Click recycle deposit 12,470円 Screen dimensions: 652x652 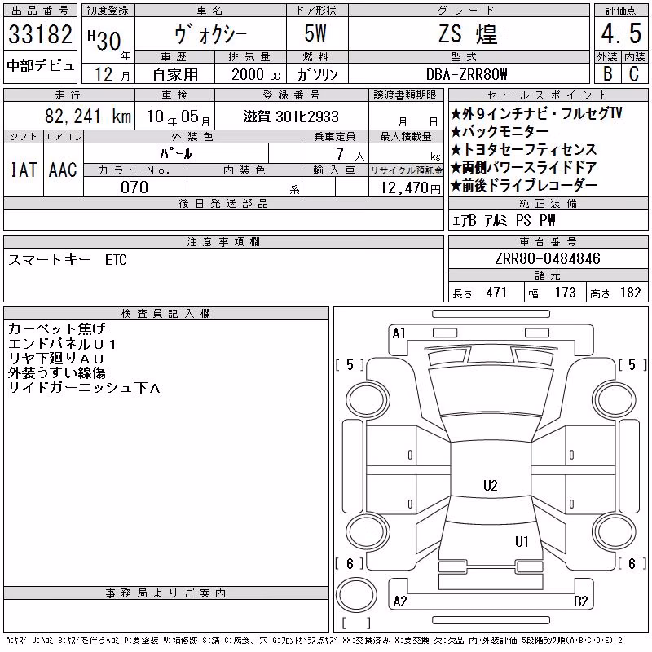[x=410, y=188]
